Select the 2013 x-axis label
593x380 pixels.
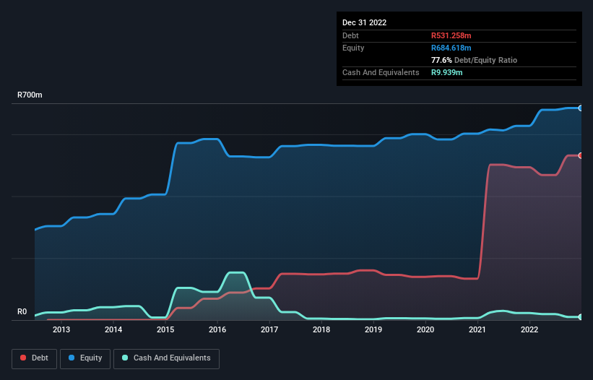61,329
